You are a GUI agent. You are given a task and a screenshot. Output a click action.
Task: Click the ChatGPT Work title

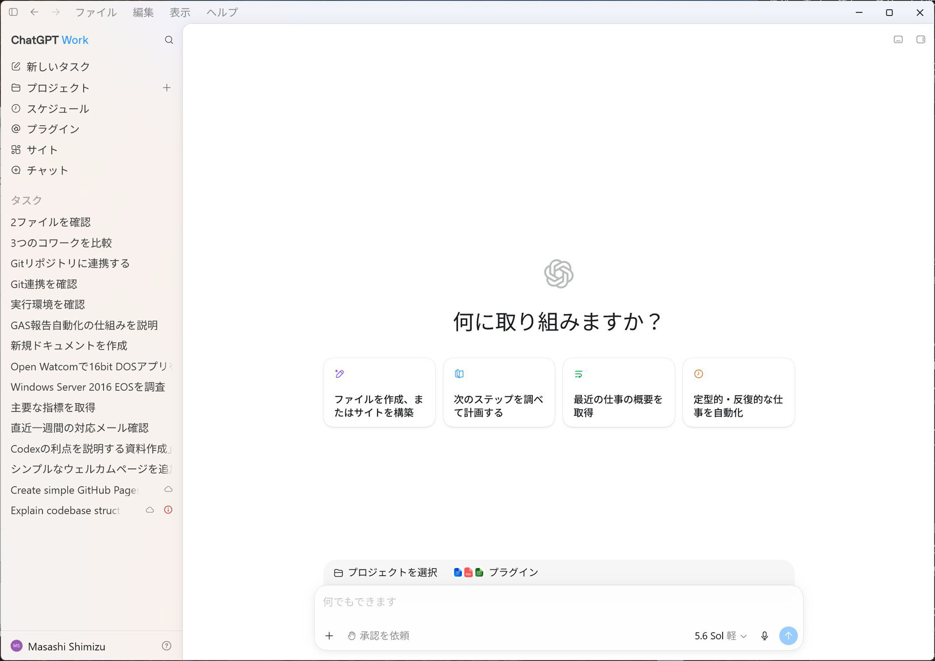tap(50, 40)
